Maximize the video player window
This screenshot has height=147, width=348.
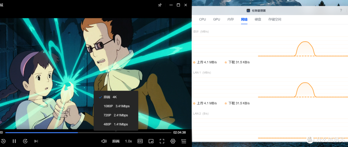[x=178, y=5]
